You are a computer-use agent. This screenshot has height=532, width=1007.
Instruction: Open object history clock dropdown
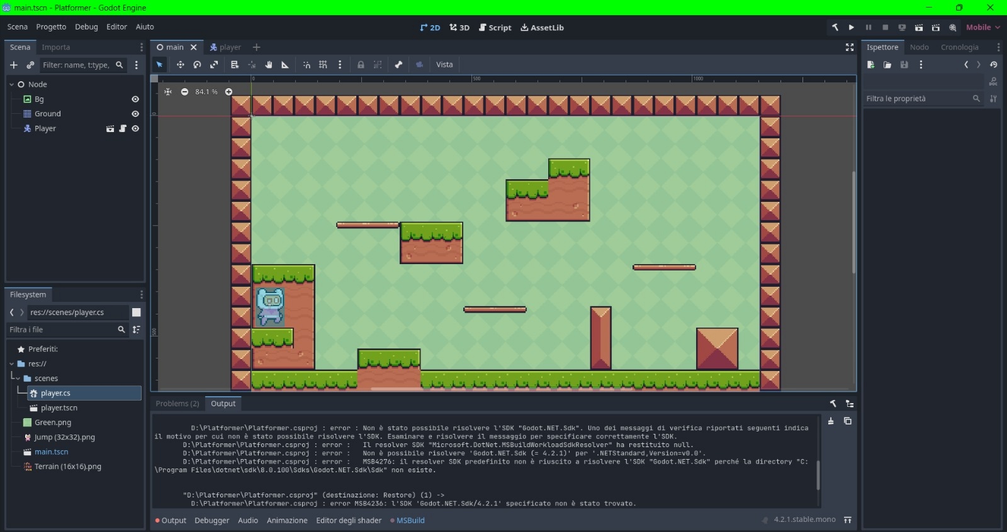coord(993,65)
